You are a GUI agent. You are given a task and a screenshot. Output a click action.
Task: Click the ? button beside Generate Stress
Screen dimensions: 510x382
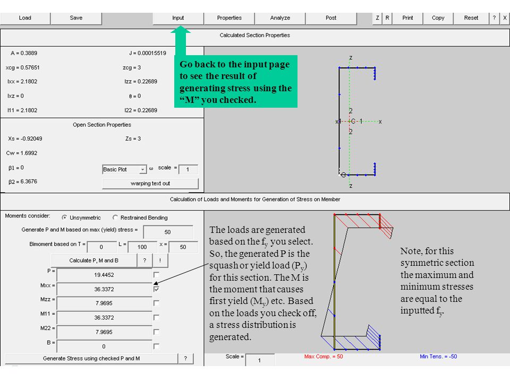coord(186,359)
